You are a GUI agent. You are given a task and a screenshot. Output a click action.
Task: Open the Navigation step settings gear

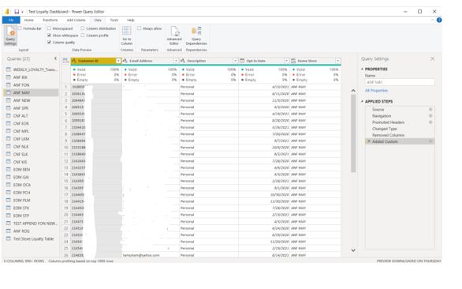click(x=430, y=116)
